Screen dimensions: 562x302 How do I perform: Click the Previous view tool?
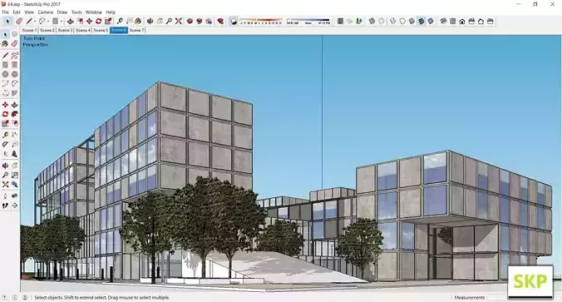click(14, 185)
